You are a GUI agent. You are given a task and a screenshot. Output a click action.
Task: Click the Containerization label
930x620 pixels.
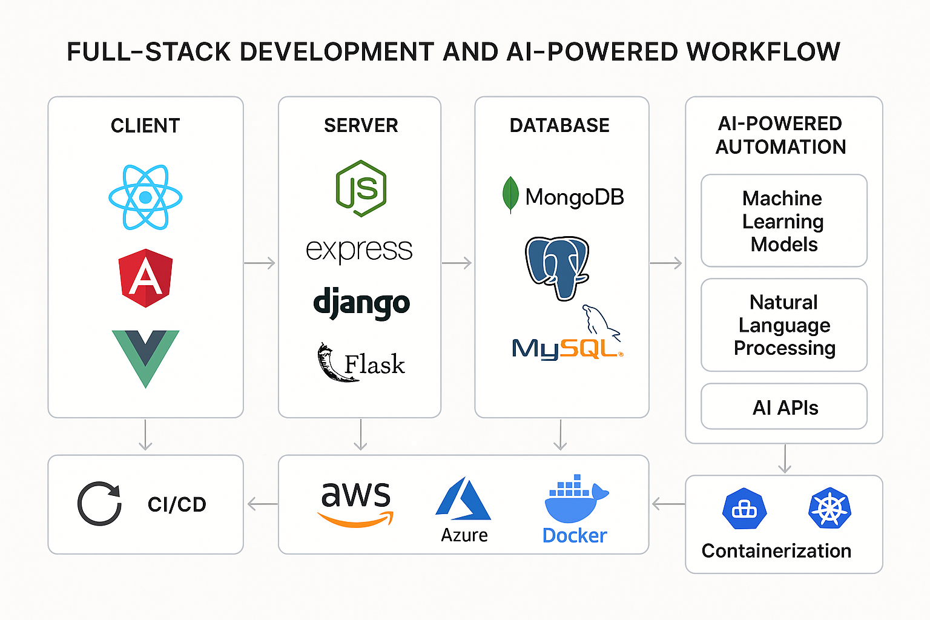point(777,551)
